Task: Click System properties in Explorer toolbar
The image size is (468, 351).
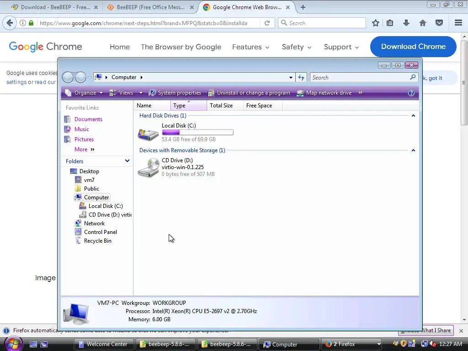Action: click(175, 93)
